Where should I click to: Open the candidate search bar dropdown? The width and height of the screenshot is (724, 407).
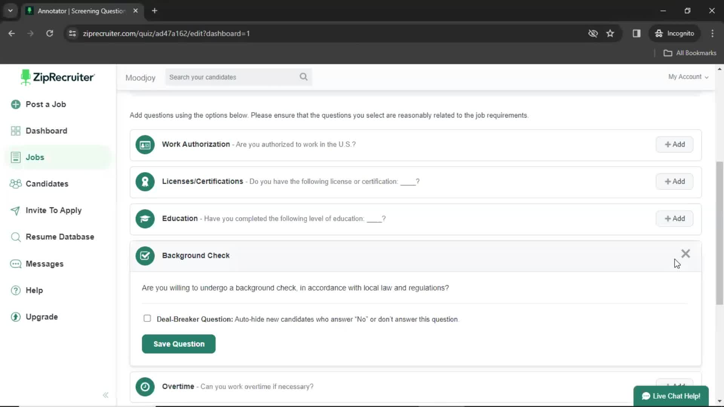[x=304, y=77]
